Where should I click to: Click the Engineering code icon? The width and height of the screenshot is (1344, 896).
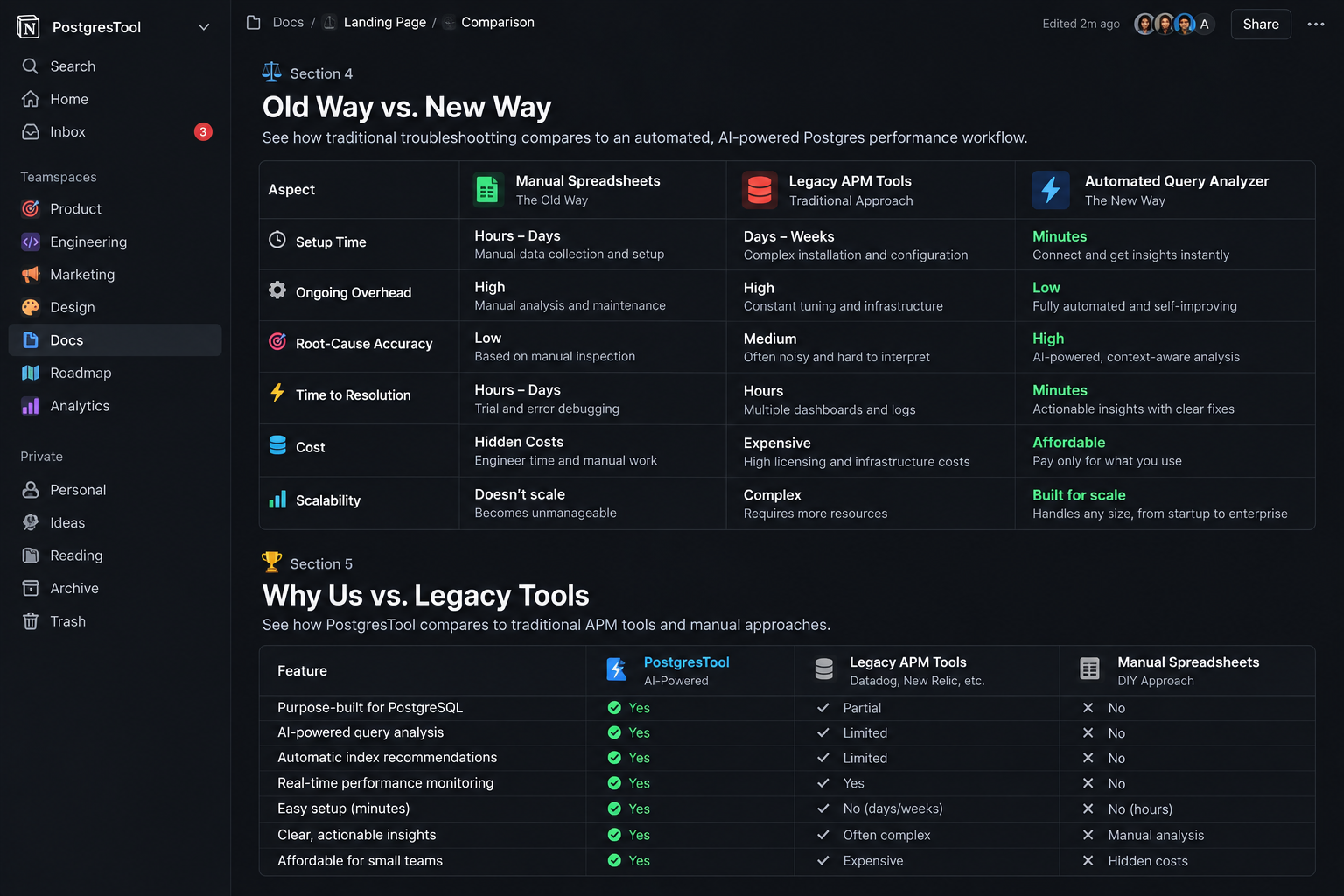point(31,242)
